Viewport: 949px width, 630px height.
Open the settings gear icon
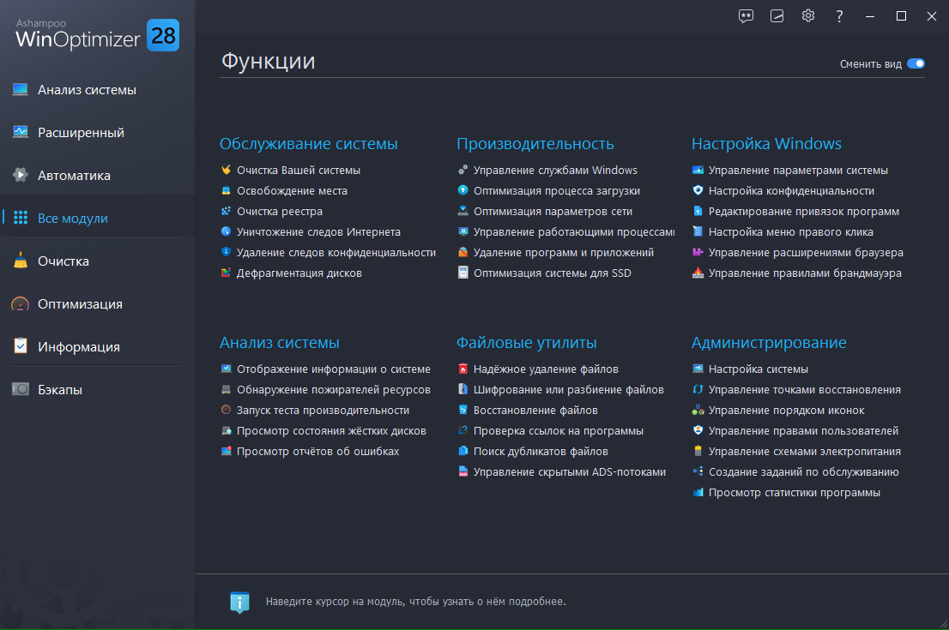(x=807, y=16)
